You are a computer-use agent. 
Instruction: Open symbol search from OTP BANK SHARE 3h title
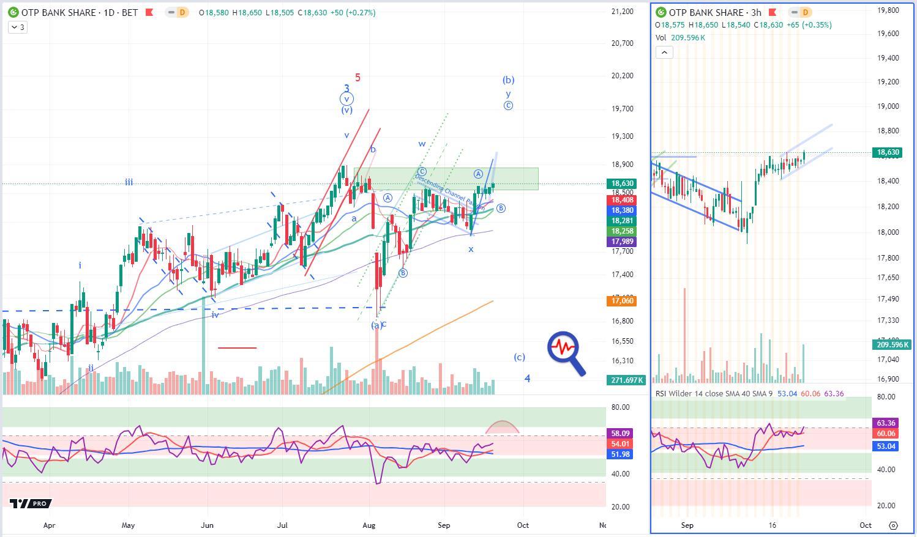(x=715, y=12)
